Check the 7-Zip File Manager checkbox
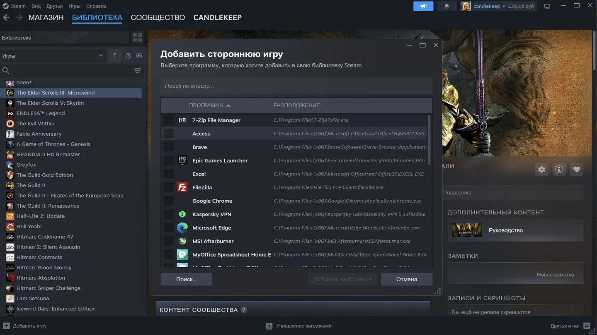 coord(169,120)
